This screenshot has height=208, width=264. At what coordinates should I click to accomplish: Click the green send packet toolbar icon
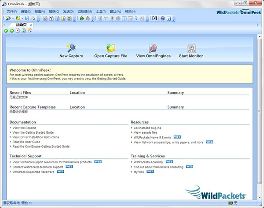click(x=82, y=18)
